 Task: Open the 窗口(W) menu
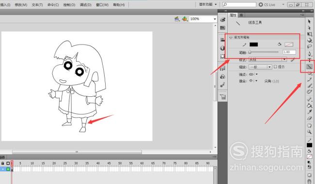[102, 5]
